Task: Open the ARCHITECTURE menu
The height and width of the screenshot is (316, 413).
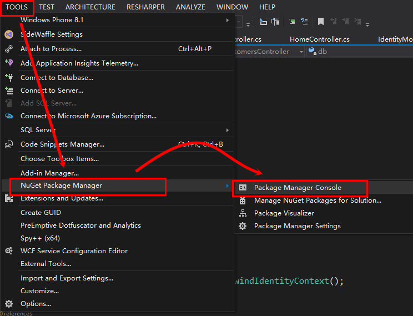Action: pos(90,7)
